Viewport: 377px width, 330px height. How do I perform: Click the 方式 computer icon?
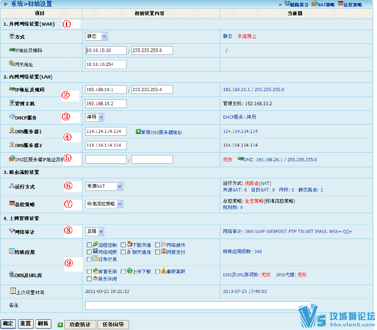pos(12,36)
